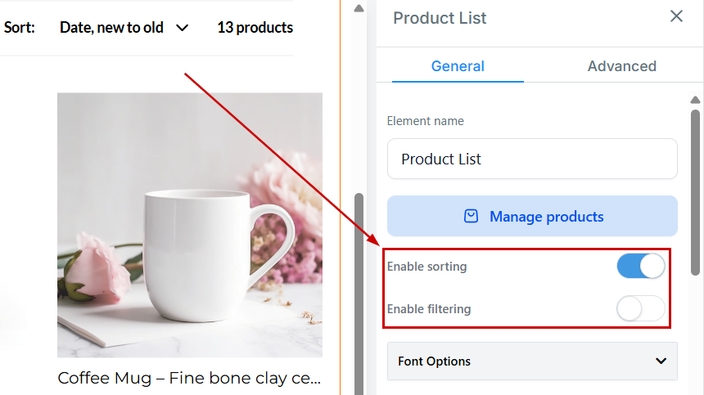The image size is (704, 395).
Task: Click the chevron arrow next to sort order
Action: [182, 28]
